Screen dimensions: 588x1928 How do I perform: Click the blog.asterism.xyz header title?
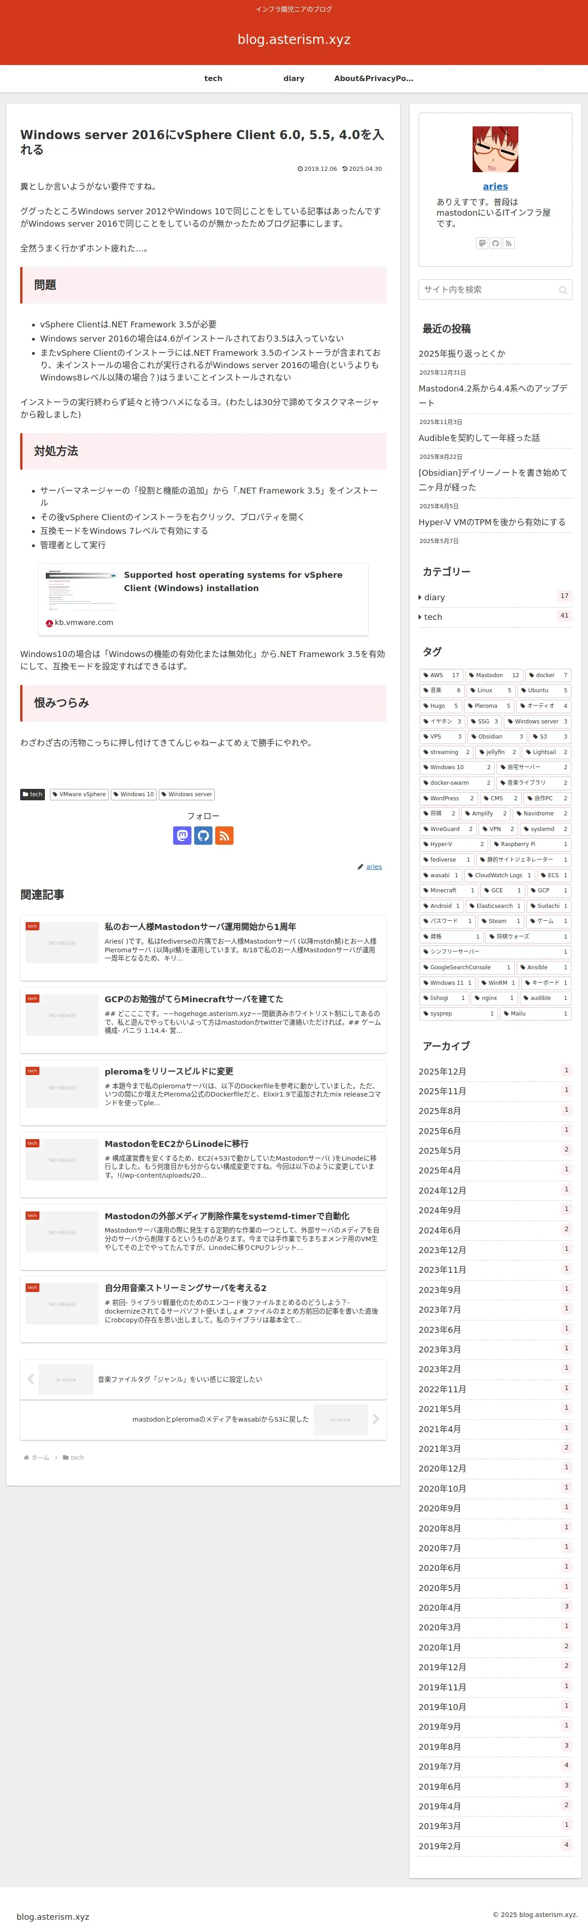pos(294,39)
